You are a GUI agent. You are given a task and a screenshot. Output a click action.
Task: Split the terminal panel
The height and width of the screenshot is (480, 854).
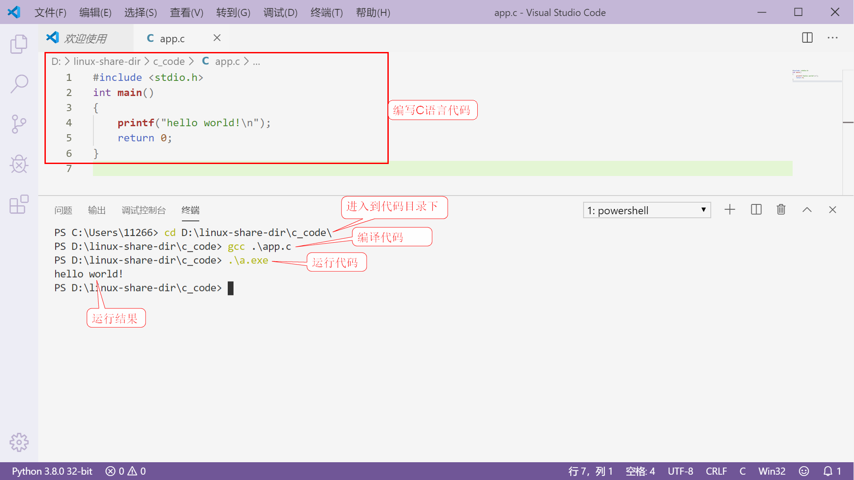[756, 210]
